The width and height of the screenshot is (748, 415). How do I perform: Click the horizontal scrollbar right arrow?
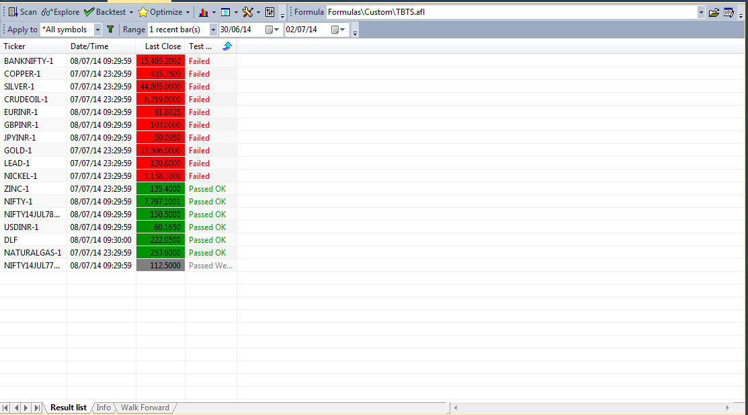[727, 408]
